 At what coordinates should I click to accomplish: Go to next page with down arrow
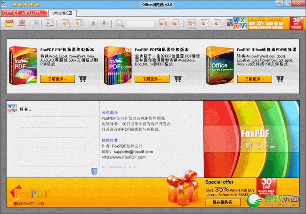coord(104,23)
